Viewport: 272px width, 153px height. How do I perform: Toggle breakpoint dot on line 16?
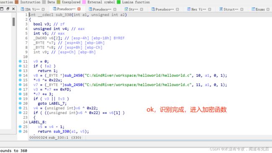point(20,85)
